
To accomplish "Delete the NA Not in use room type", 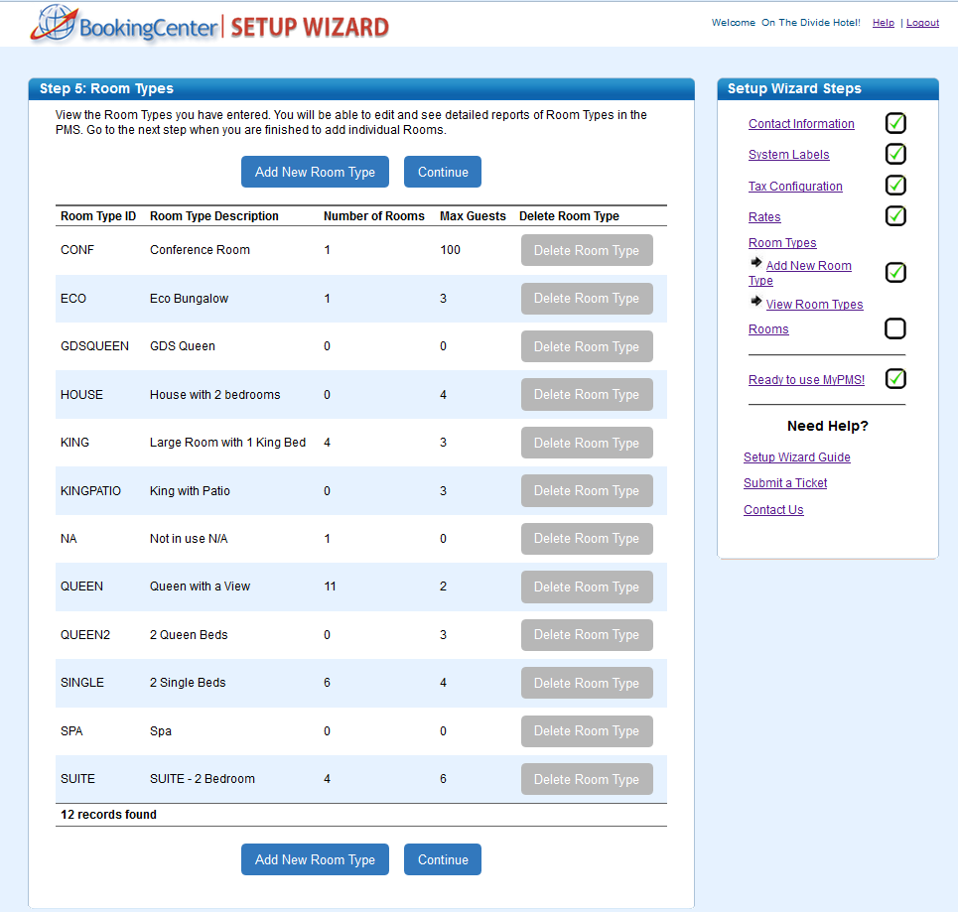I will (587, 539).
